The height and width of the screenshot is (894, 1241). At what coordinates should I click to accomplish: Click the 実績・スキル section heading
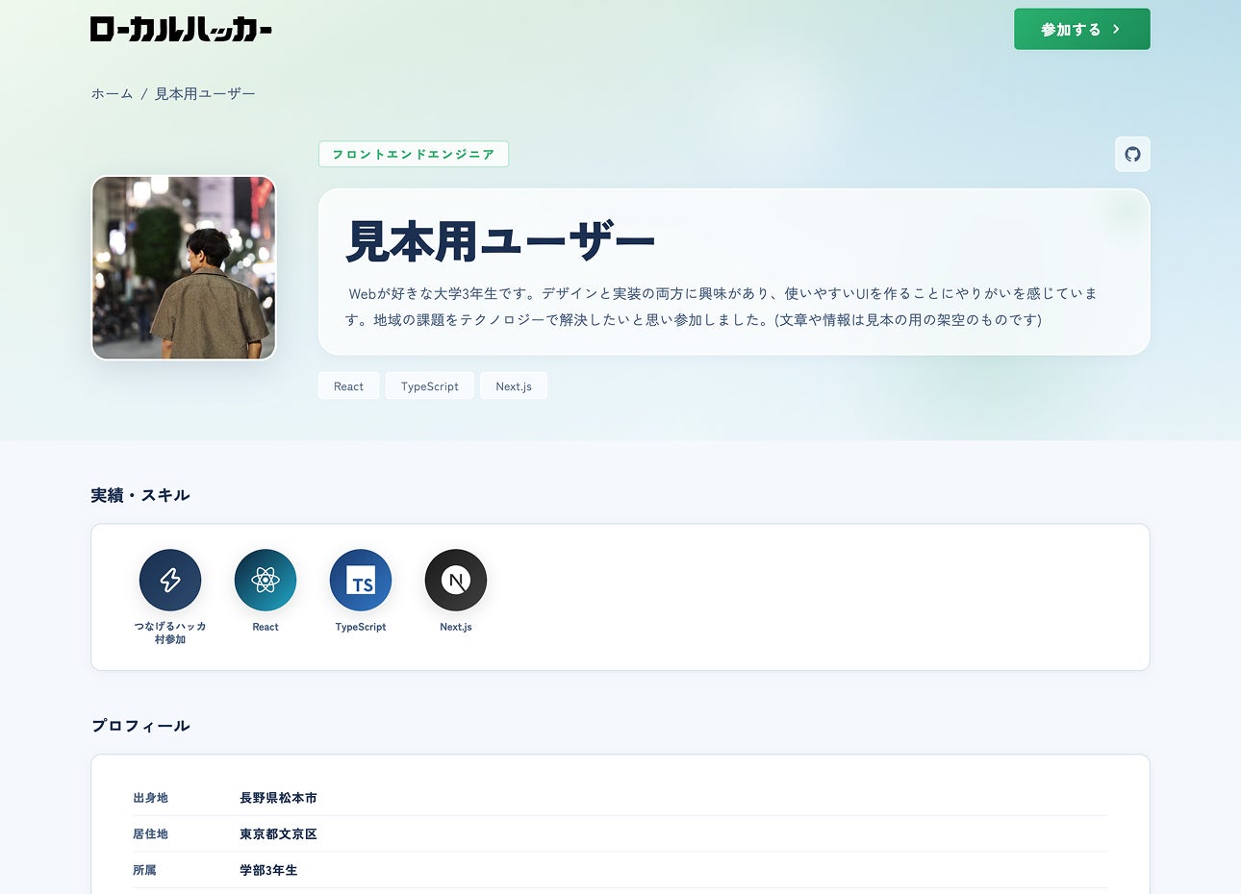tap(140, 495)
